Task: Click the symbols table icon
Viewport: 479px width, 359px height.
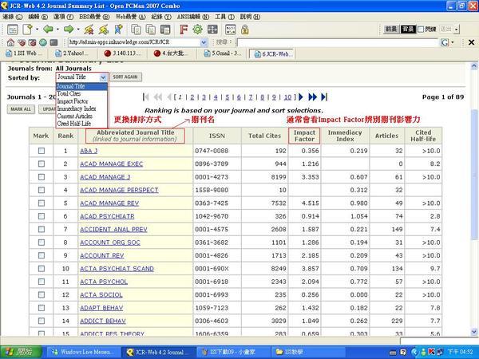Action: 231,30
